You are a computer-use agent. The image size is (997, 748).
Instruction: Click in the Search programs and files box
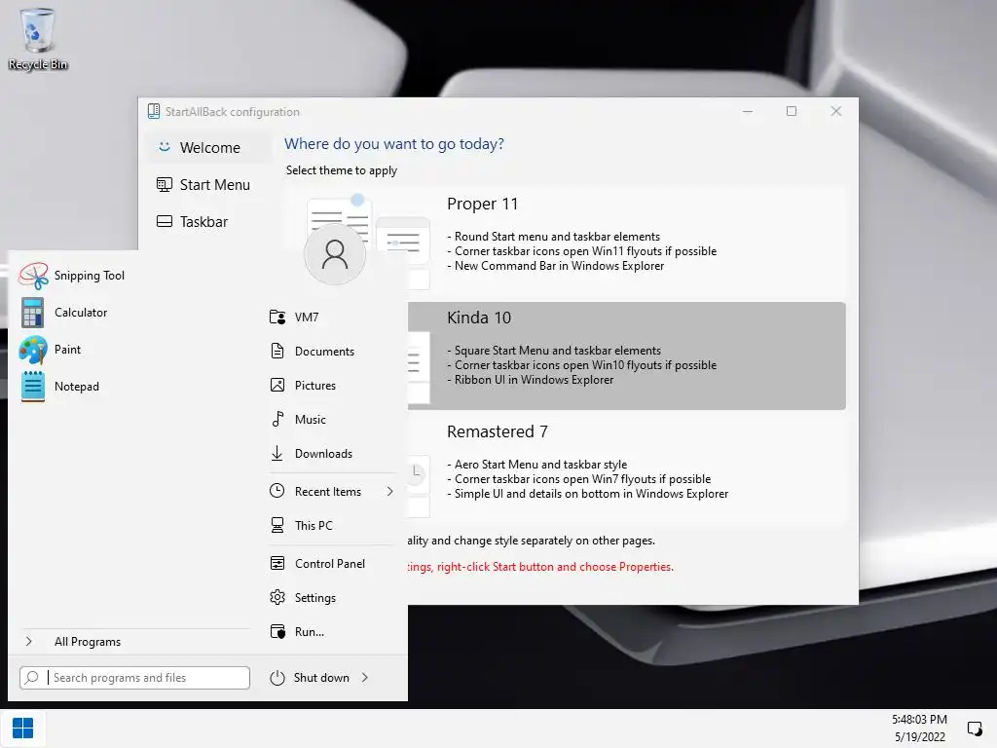point(134,678)
